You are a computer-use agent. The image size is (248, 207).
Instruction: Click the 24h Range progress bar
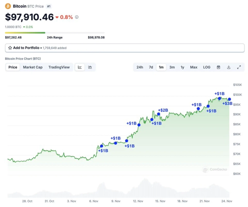point(55,32)
